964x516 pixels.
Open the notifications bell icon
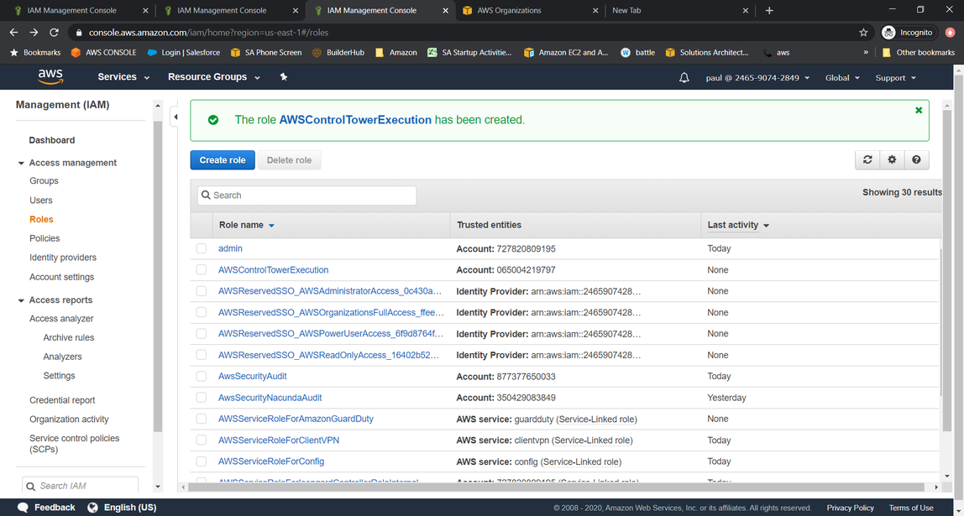click(684, 77)
